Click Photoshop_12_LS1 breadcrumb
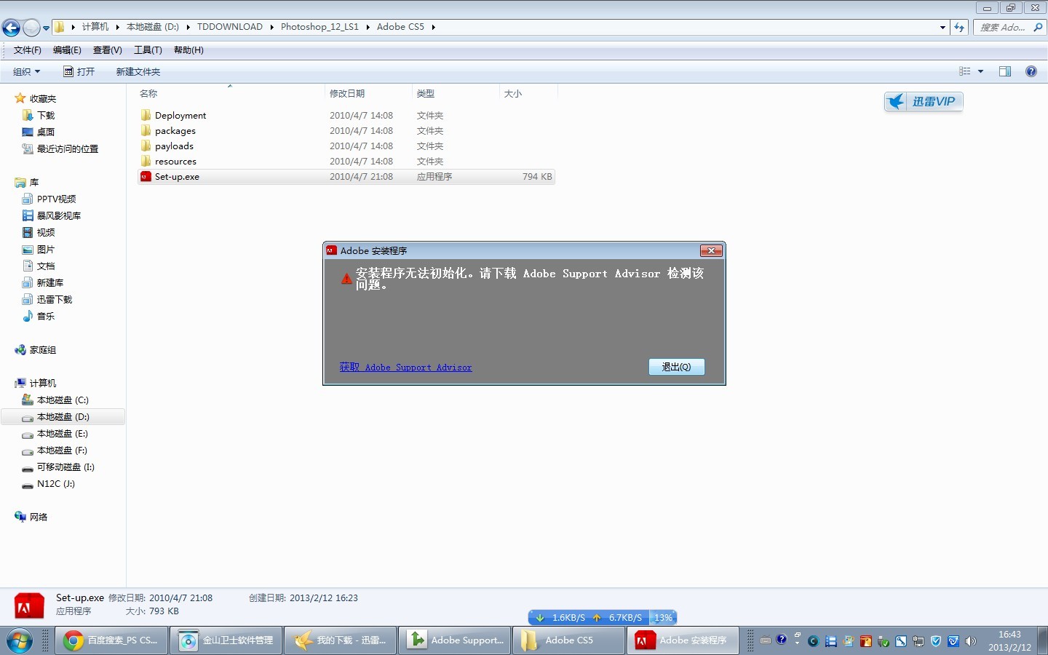This screenshot has width=1048, height=655. [319, 27]
